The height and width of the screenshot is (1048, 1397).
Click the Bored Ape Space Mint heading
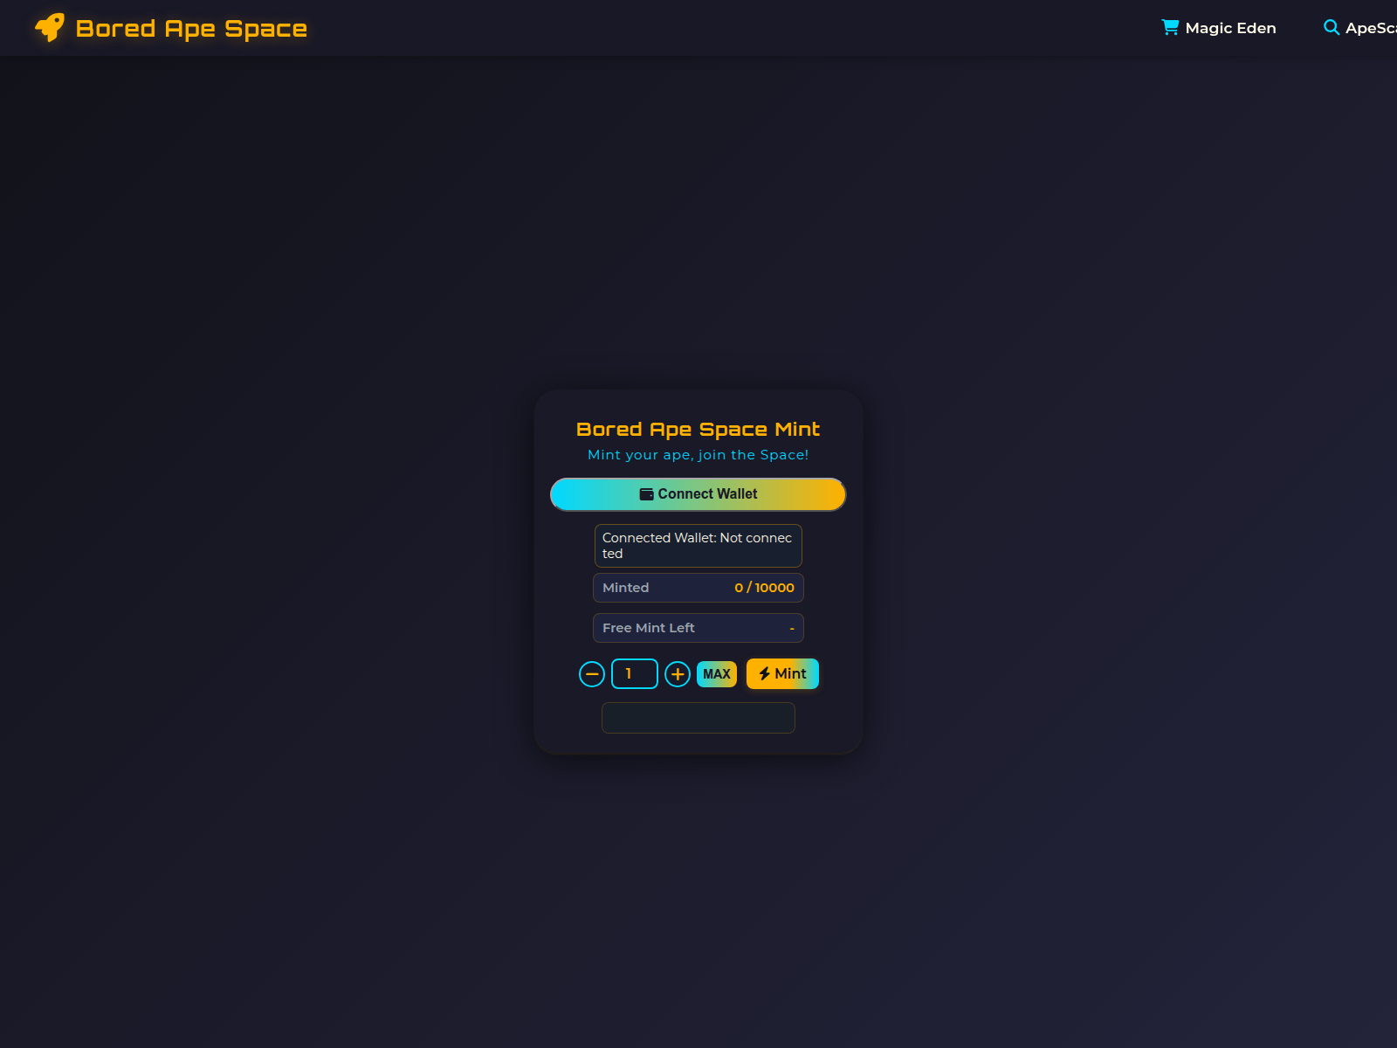(x=698, y=430)
